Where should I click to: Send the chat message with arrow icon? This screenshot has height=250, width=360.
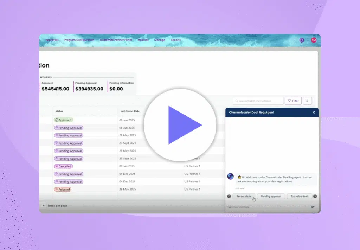click(313, 207)
